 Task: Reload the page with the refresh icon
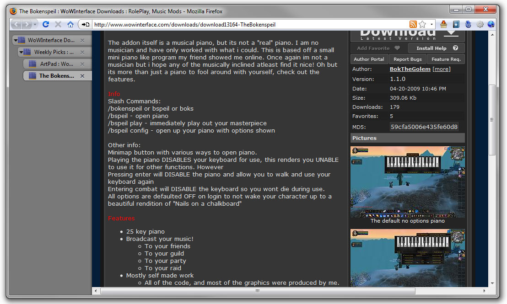tap(46, 24)
